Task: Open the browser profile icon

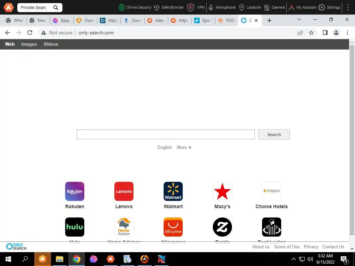Action: click(336, 33)
